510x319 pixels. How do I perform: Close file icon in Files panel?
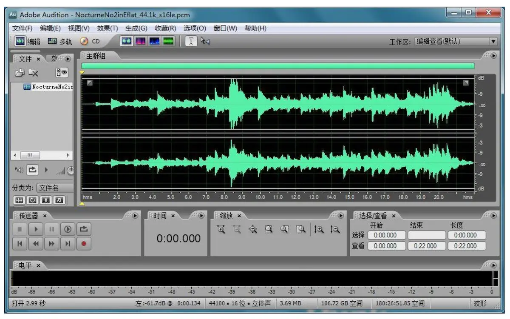click(34, 73)
